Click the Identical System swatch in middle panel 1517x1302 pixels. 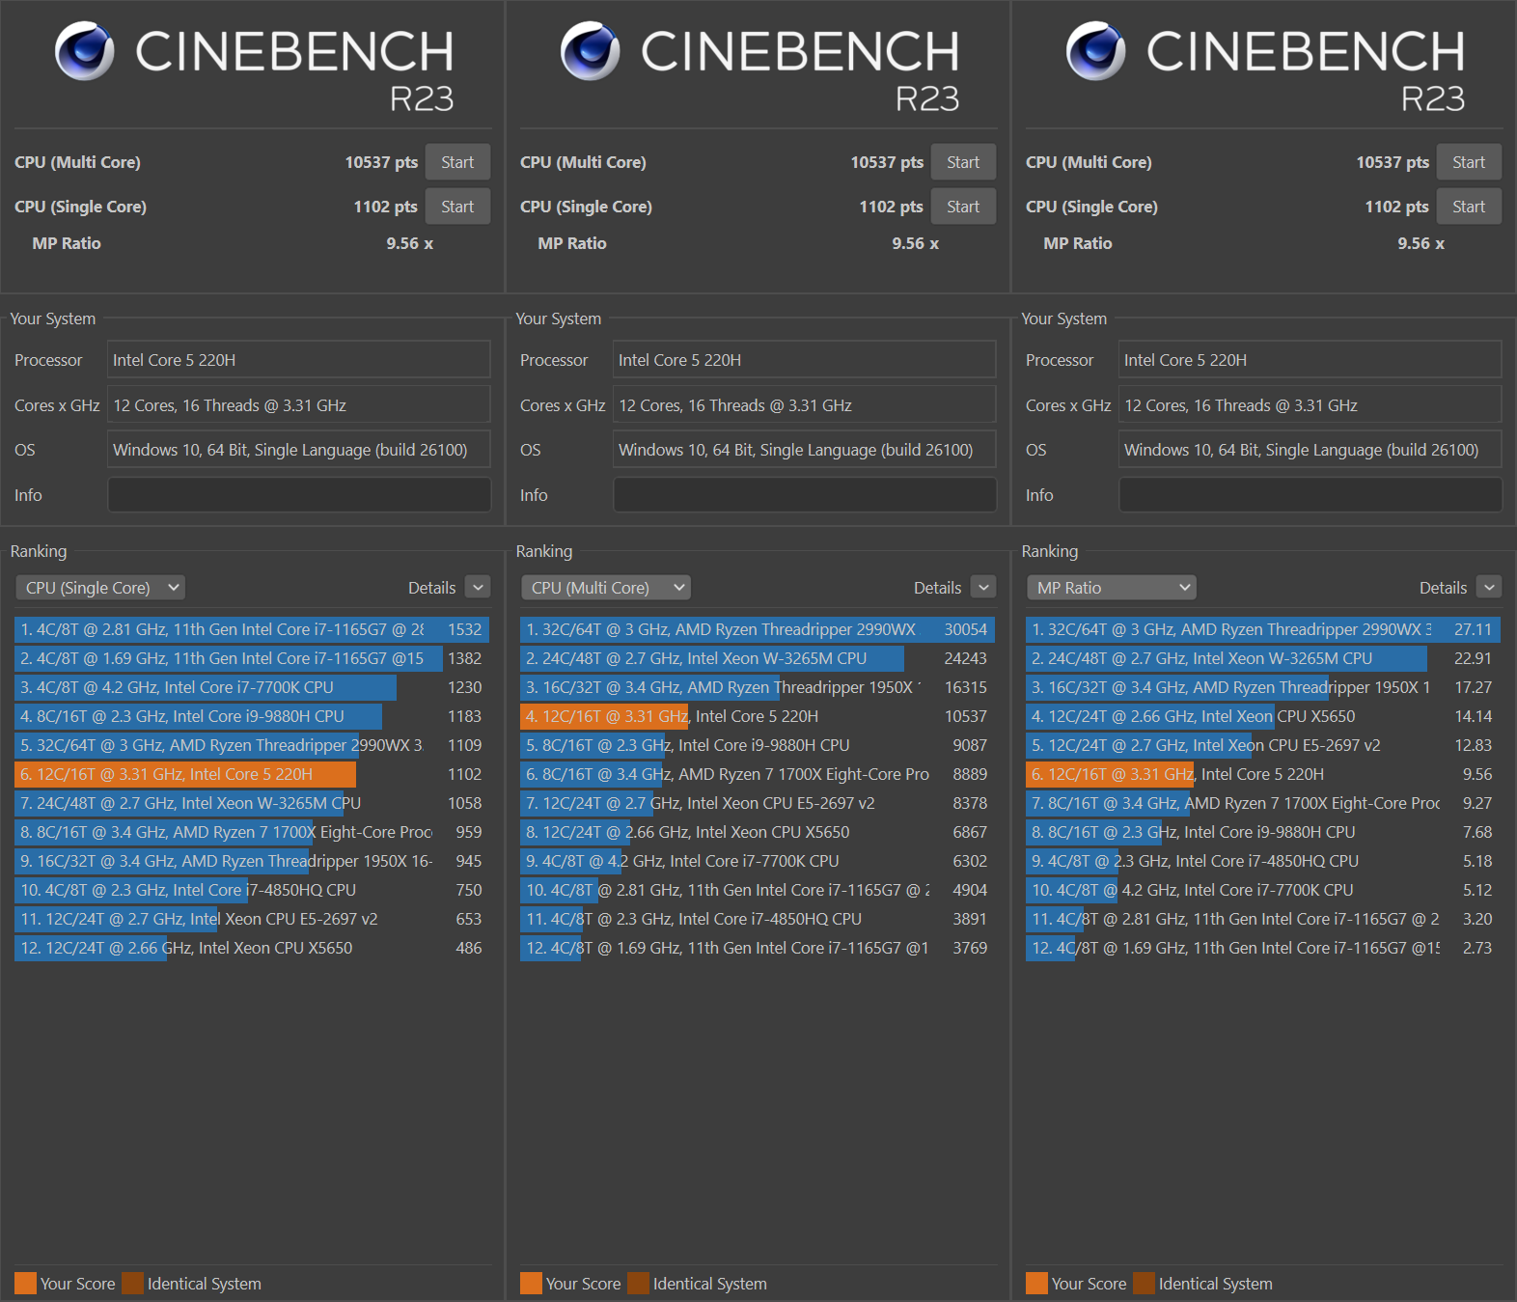coord(638,1283)
